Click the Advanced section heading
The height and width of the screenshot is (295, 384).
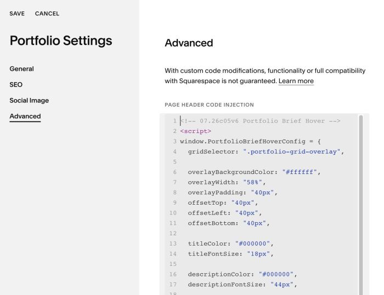(x=189, y=43)
